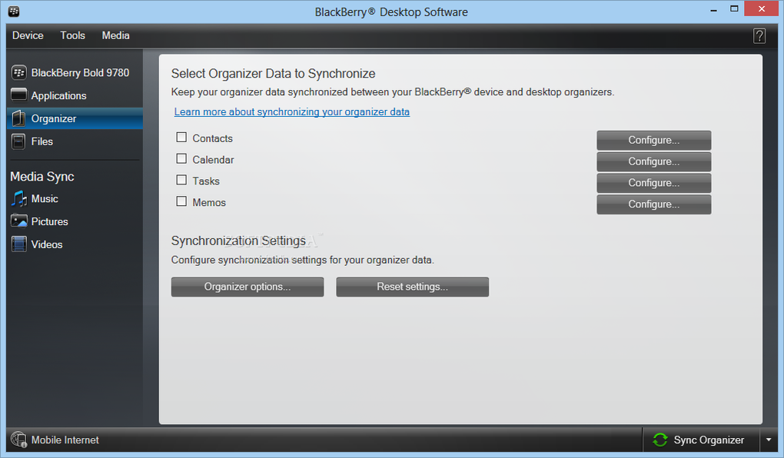Click Configure button for Tasks

(653, 183)
